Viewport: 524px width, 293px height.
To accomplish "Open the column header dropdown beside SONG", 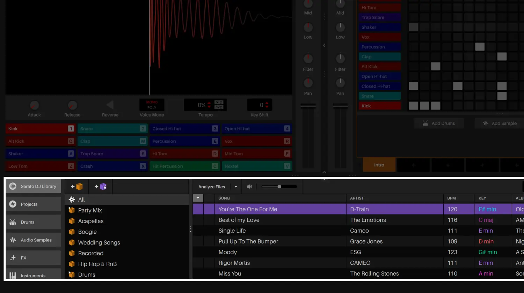I will point(198,198).
